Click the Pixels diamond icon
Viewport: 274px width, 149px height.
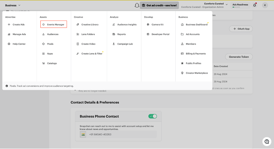point(43,44)
